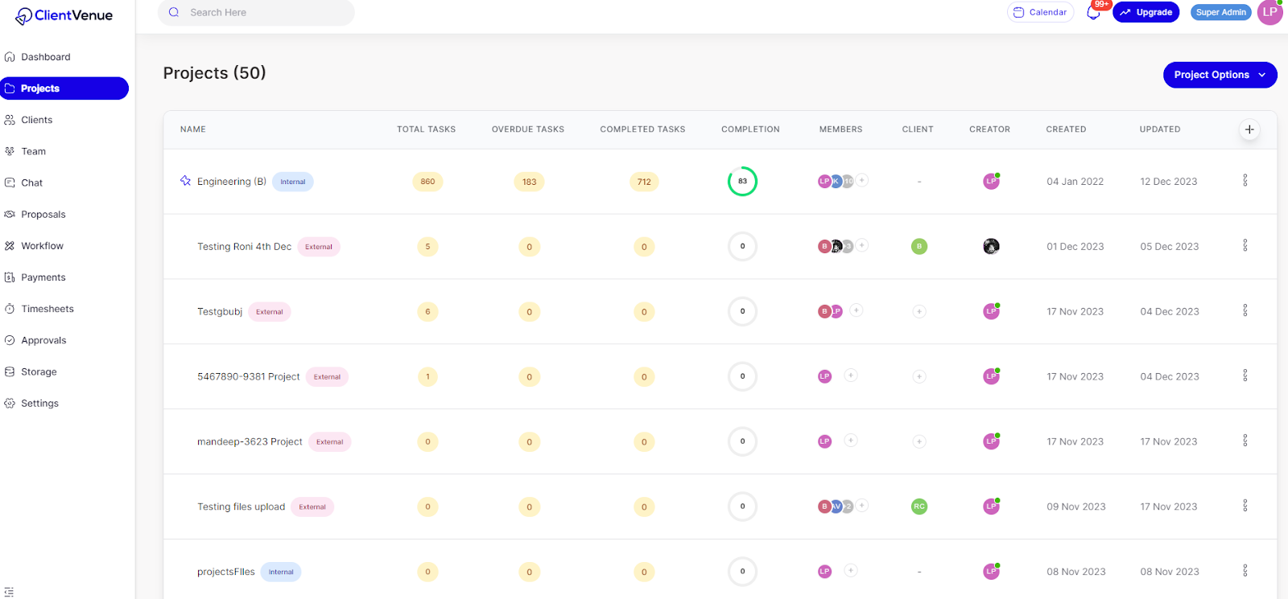Add a member to Testgbubj project
Viewport: 1288px width, 599px height.
pos(857,310)
